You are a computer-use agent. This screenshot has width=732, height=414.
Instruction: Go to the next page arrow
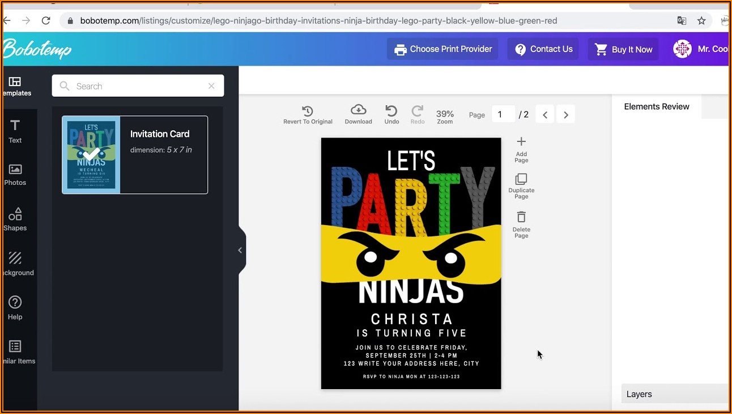565,115
